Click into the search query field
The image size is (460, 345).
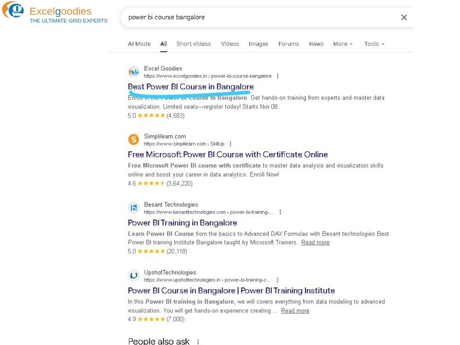tap(258, 17)
